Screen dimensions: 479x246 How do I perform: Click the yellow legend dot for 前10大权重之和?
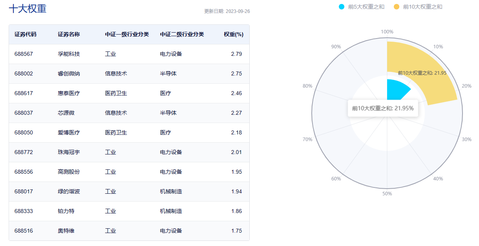coord(397,7)
